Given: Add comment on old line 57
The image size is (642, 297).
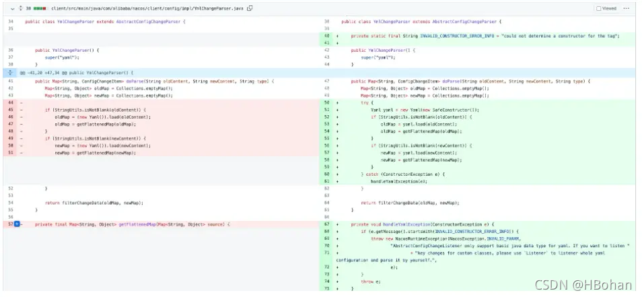Looking at the screenshot, I should (17, 224).
